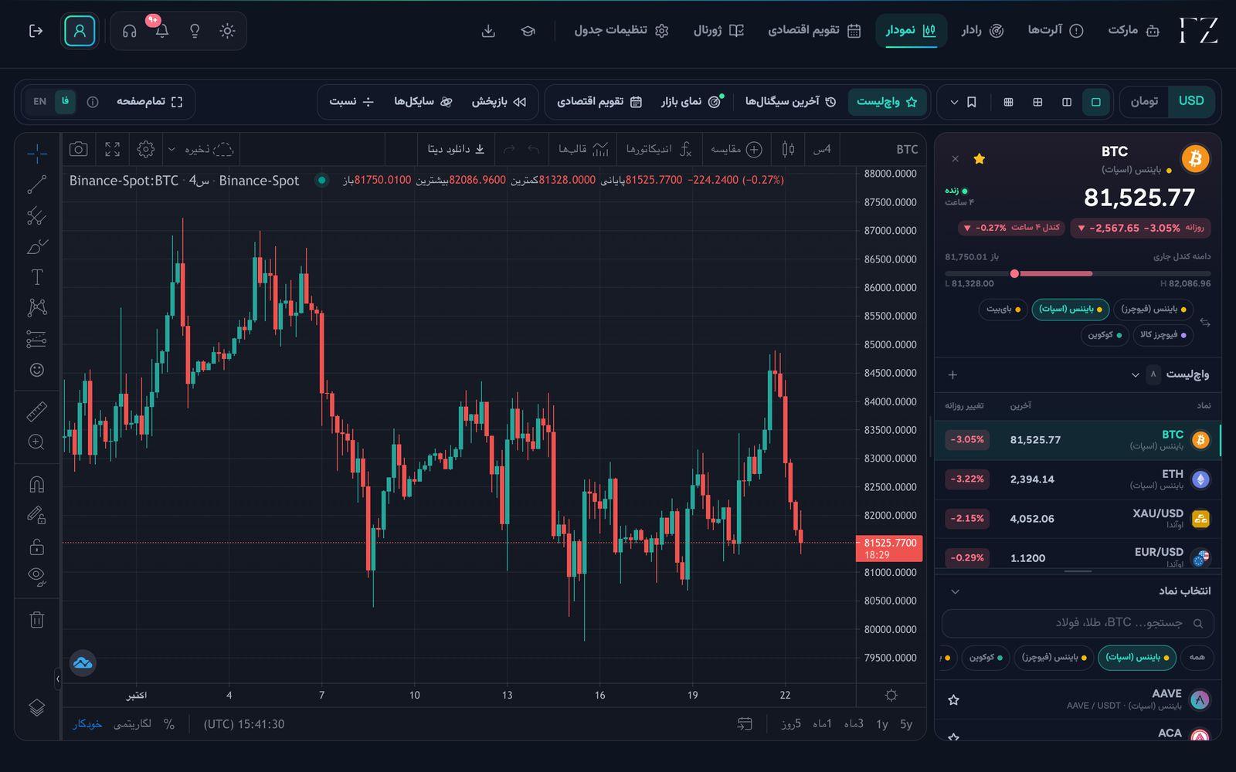This screenshot has width=1236, height=772.
Task: Enable the magnet snap mode
Action: pos(36,484)
